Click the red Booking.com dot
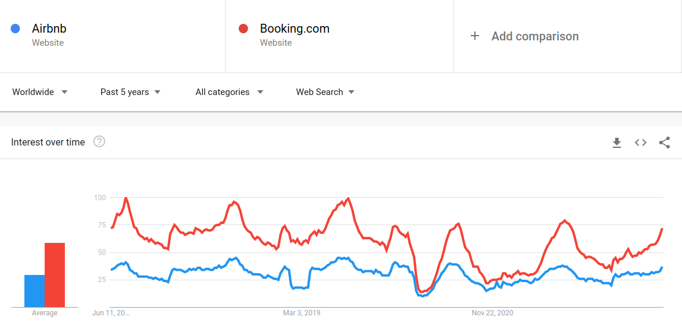The width and height of the screenshot is (682, 329). [x=243, y=29]
